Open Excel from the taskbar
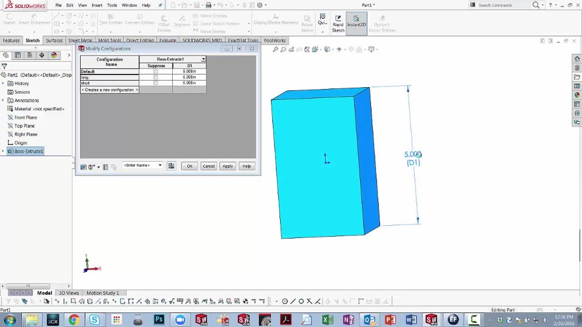The image size is (582, 327). (x=327, y=320)
